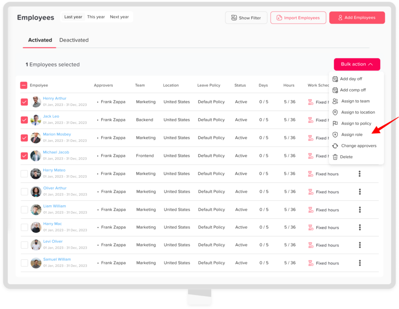Switch to the Deactivated tab
Viewport: 399px width, 309px height.
click(x=74, y=40)
